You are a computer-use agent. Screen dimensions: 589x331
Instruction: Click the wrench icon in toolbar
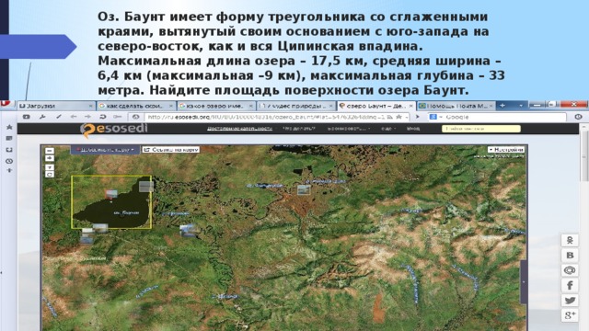click(x=42, y=117)
